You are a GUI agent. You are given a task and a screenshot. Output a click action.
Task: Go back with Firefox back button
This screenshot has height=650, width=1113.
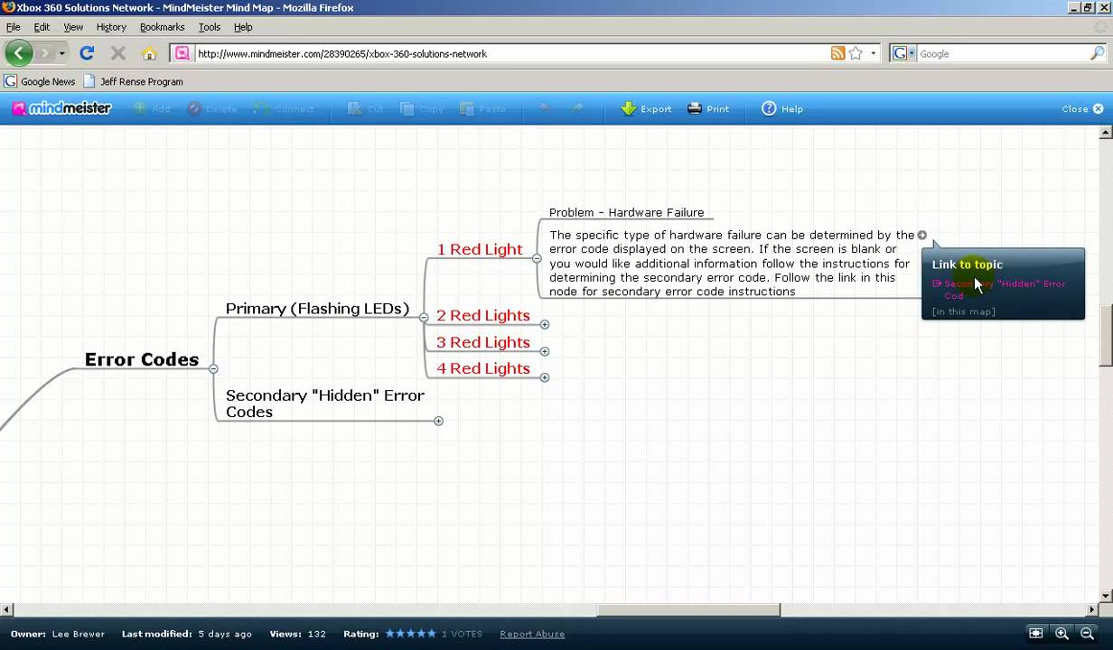click(x=19, y=53)
